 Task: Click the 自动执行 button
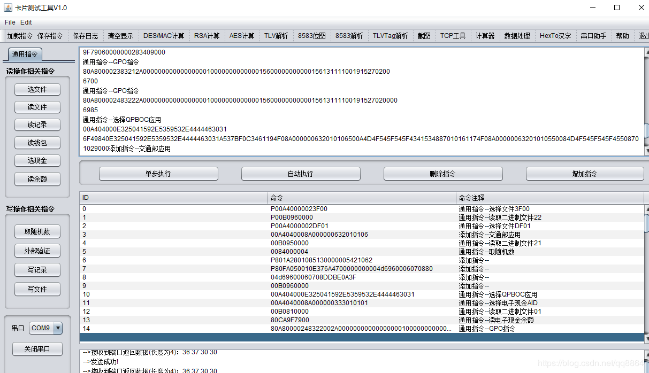point(301,174)
